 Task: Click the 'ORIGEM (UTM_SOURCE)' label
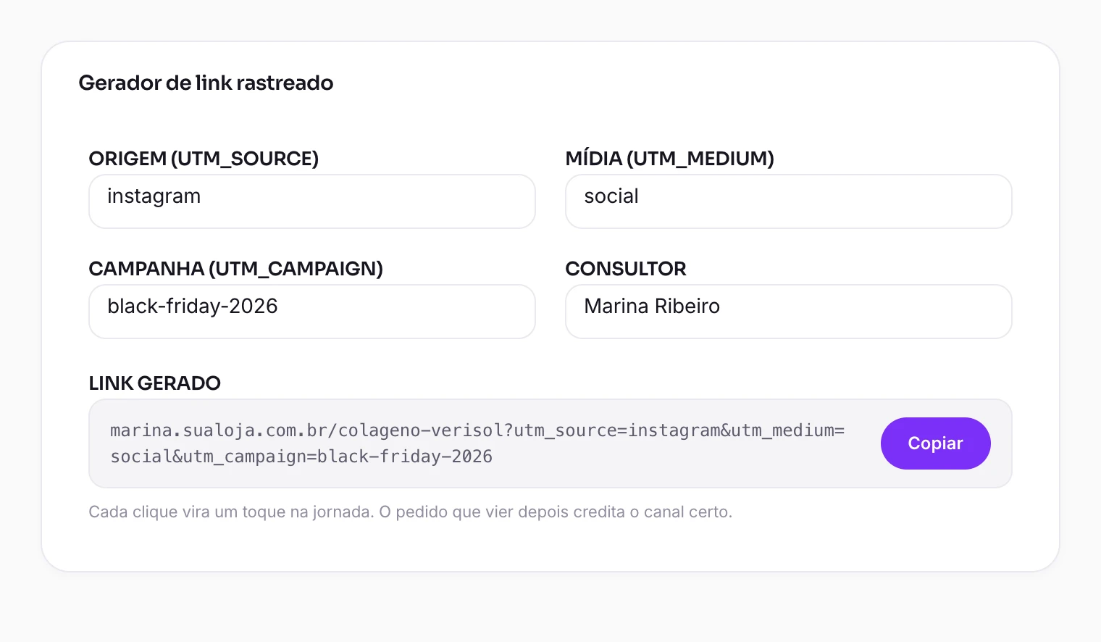[204, 159]
